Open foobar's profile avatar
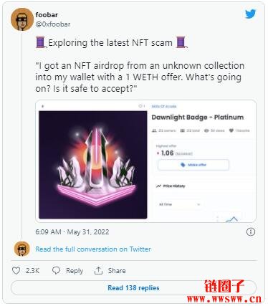268x306 pixels. (22, 19)
